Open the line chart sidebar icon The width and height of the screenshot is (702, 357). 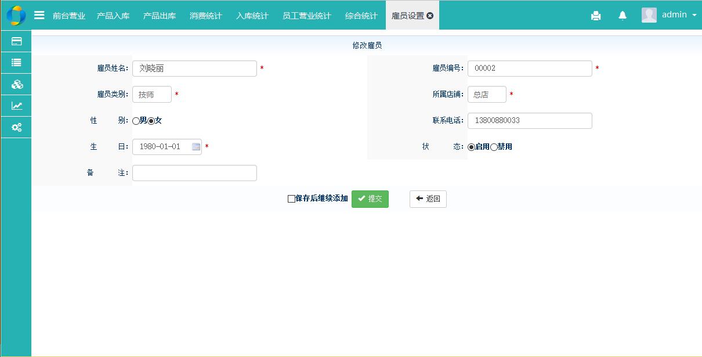[x=17, y=106]
